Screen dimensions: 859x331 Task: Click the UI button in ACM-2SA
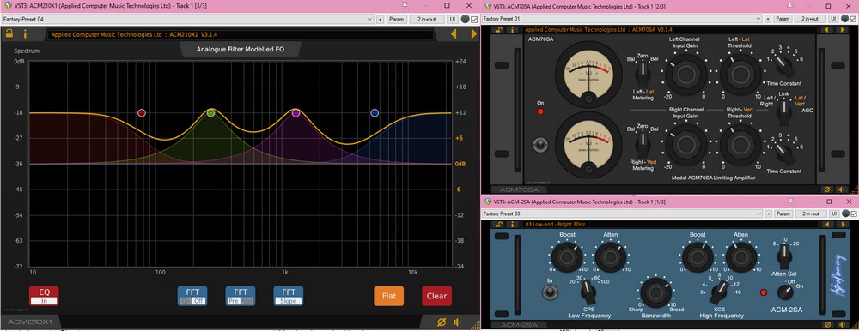tap(834, 214)
